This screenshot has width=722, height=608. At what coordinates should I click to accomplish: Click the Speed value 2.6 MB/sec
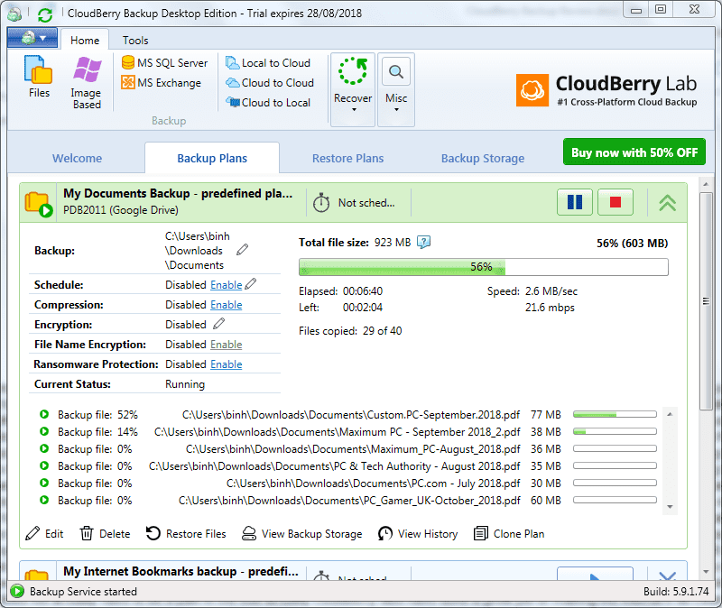tap(551, 291)
